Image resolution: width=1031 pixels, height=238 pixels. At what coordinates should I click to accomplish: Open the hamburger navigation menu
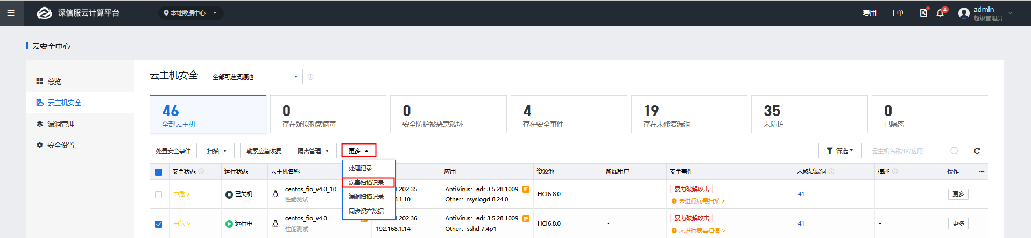pyautogui.click(x=11, y=13)
